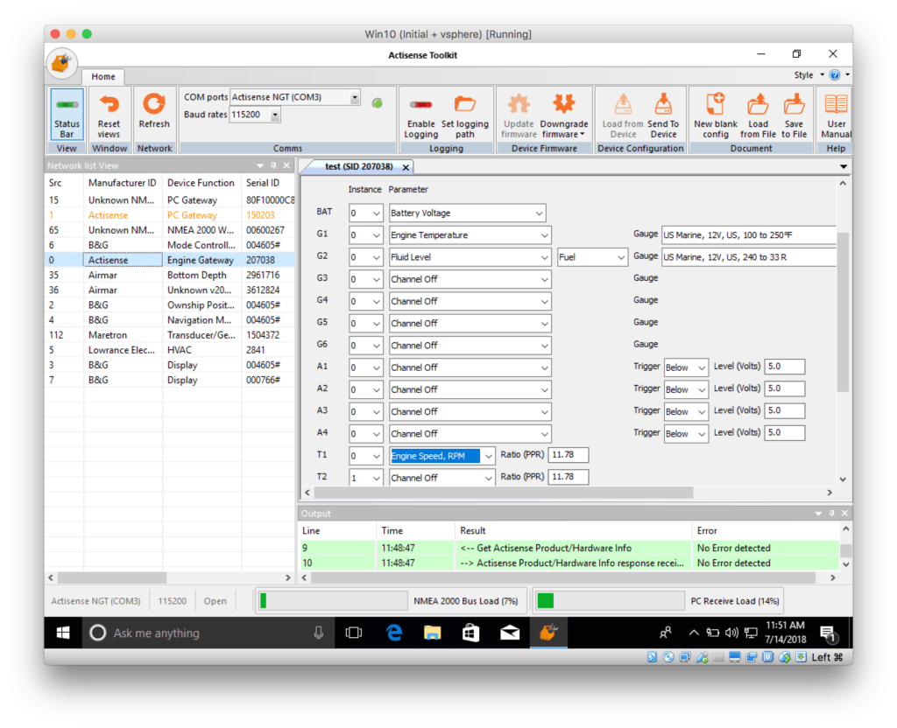Click the green connection status indicator
This screenshot has width=897, height=728.
377,103
